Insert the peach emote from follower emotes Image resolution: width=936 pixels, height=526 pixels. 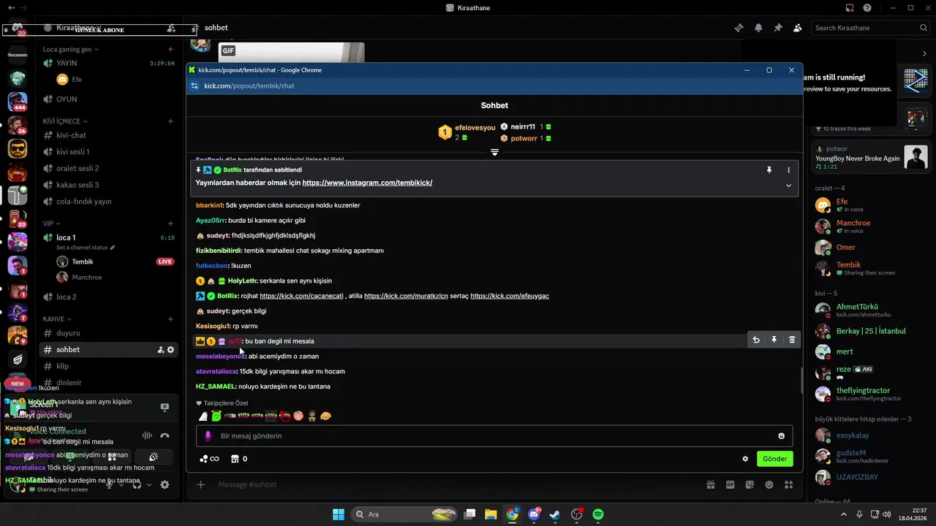[x=298, y=416]
